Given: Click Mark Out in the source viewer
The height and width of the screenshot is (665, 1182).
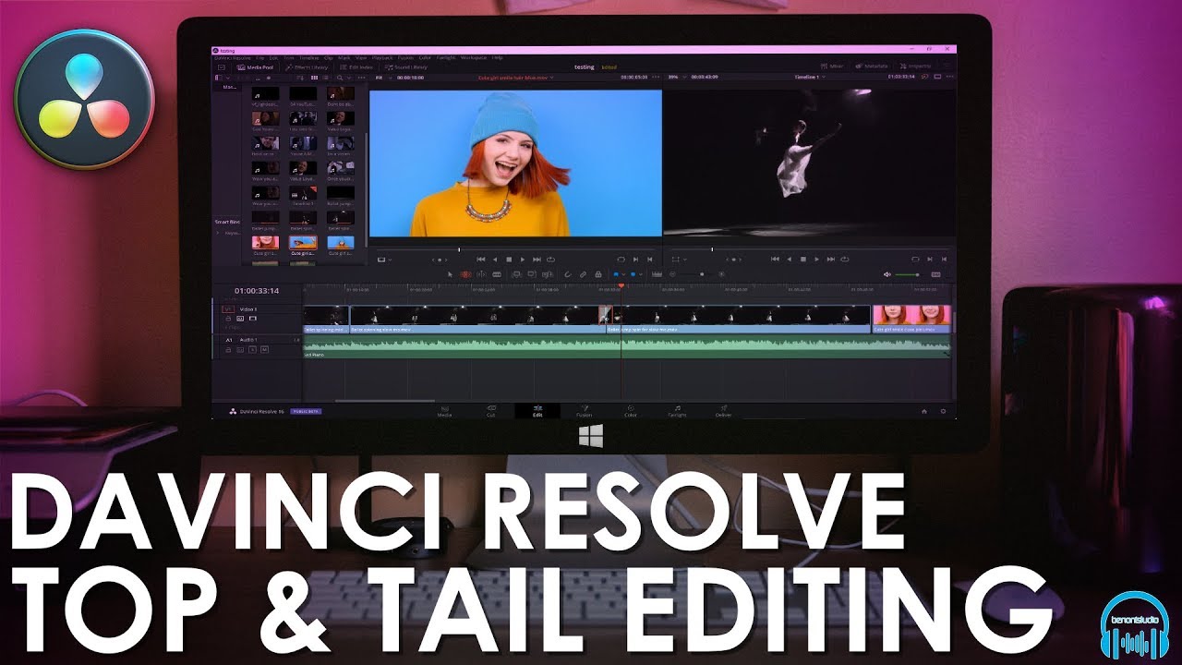Looking at the screenshot, I should (x=649, y=259).
